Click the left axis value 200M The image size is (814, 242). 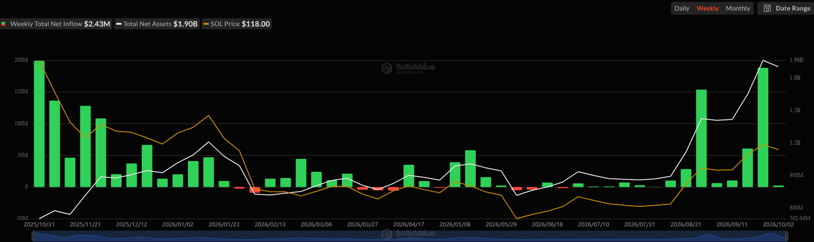[x=21, y=60]
